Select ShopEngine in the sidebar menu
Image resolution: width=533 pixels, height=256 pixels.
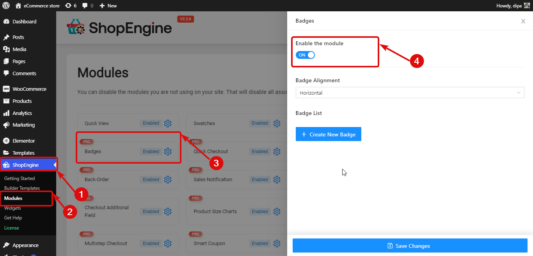coord(28,165)
